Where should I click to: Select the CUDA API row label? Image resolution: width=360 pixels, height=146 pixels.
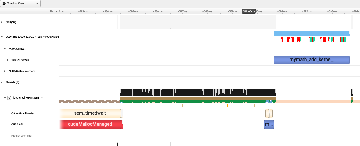(17, 125)
